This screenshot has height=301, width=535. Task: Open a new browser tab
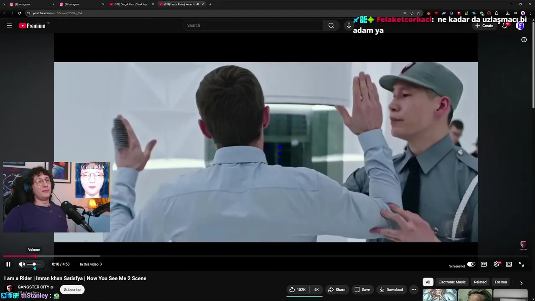pyautogui.click(x=210, y=4)
